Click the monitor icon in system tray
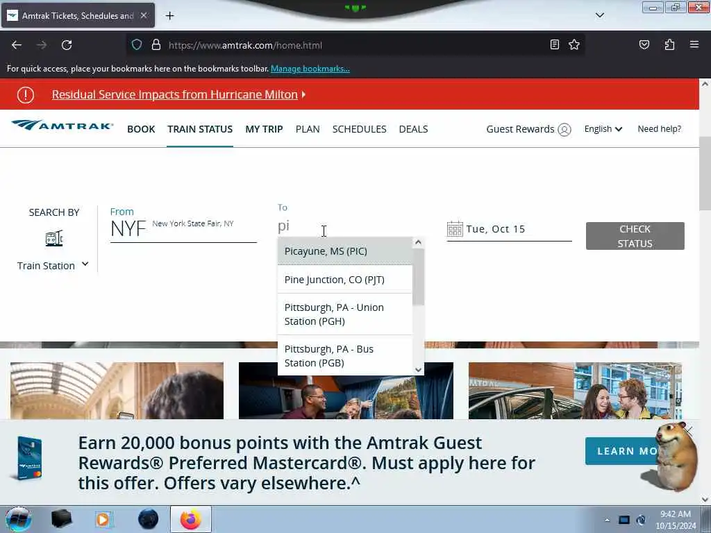 624,520
